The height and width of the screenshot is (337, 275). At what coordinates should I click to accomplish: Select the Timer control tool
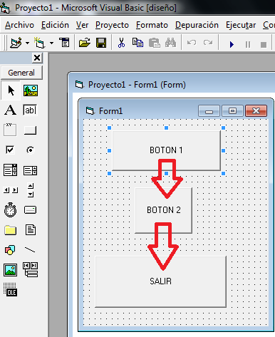pos(10,209)
